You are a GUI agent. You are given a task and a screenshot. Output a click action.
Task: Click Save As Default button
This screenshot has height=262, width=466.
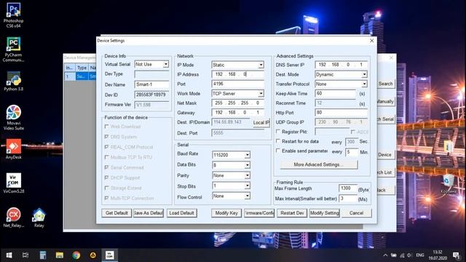click(149, 213)
